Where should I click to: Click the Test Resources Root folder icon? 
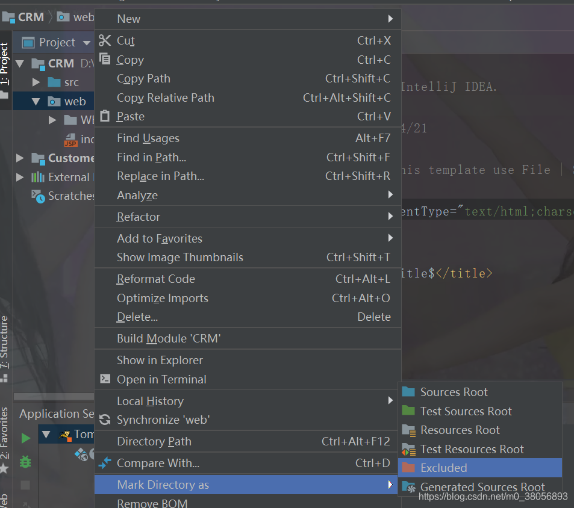point(408,449)
